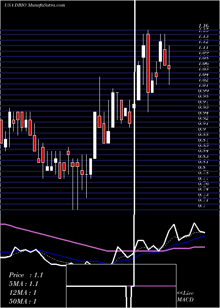Click the 1.09 price axis label

[x=203, y=53]
